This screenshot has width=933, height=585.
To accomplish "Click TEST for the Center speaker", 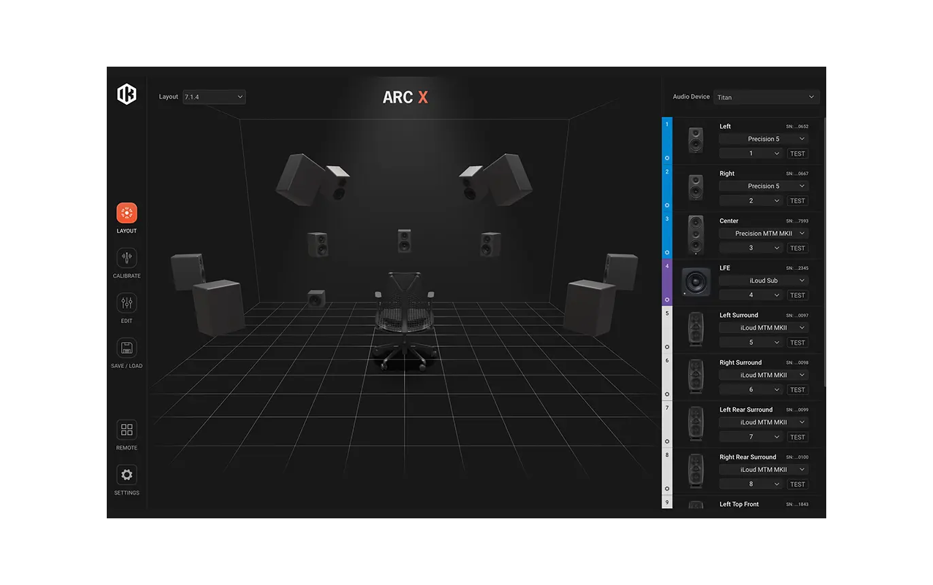I will point(798,248).
